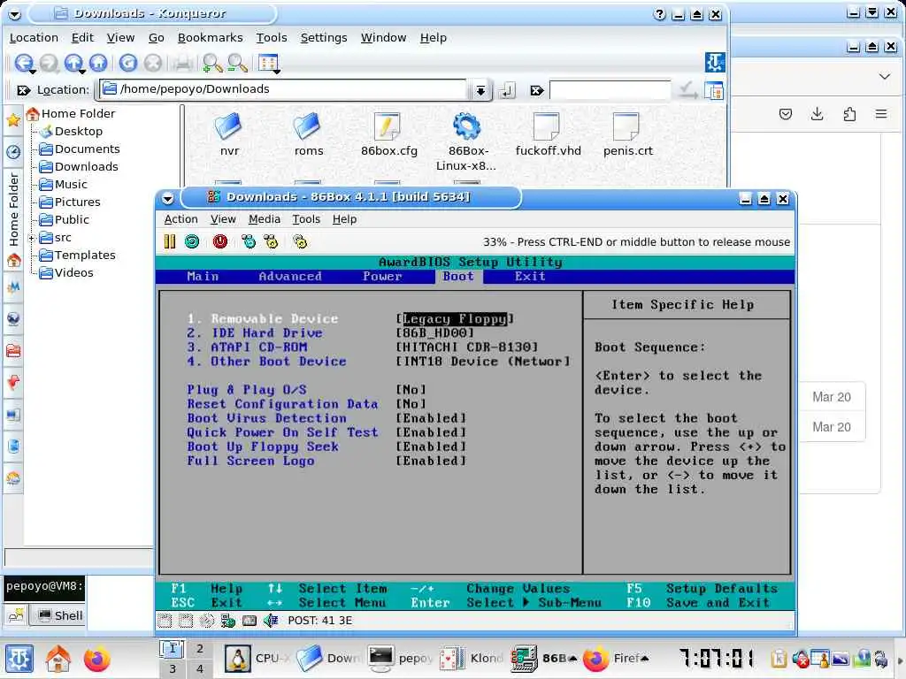Screen dimensions: 906x679
Task: Expand the src folder tree node
Action: pos(33,237)
